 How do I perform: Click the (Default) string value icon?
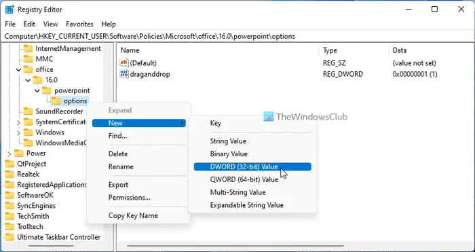[124, 62]
